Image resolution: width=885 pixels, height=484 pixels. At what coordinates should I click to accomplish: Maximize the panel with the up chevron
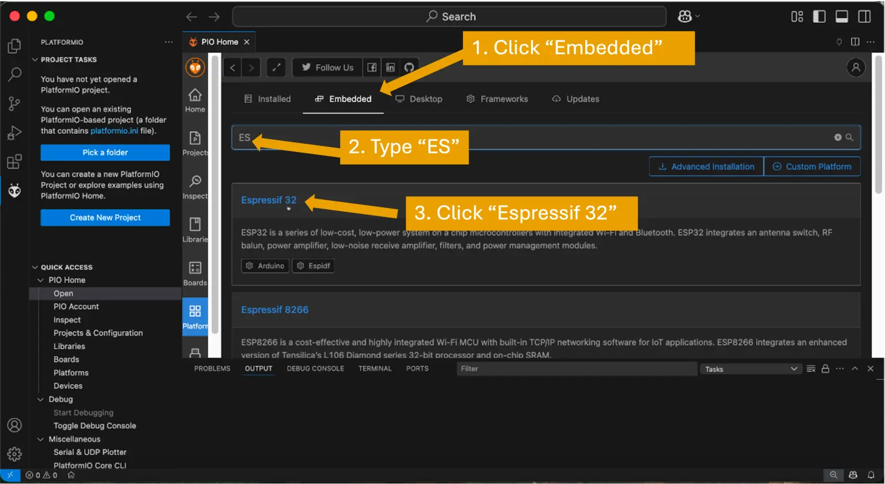(x=855, y=369)
